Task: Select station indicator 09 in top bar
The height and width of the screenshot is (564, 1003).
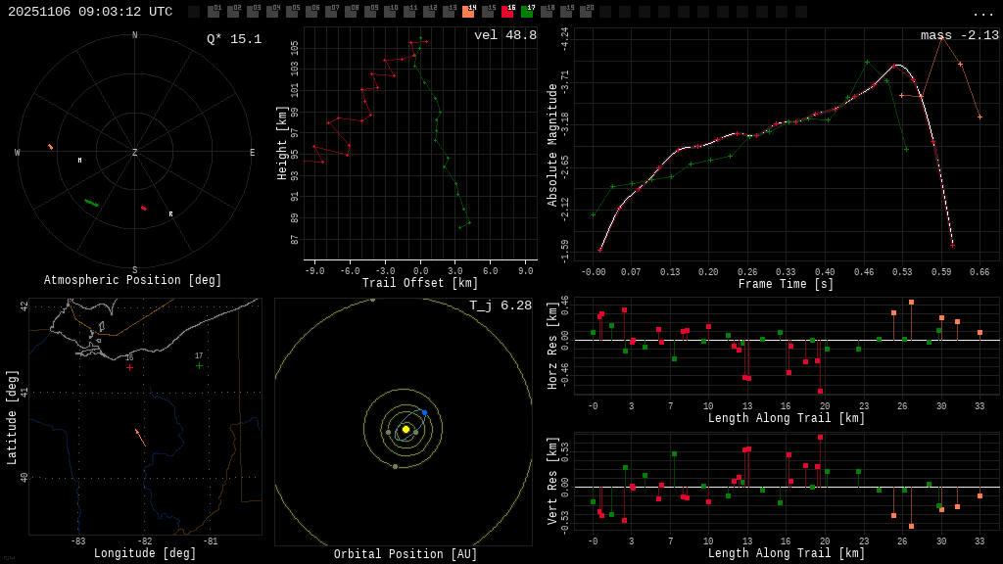Action: click(370, 11)
